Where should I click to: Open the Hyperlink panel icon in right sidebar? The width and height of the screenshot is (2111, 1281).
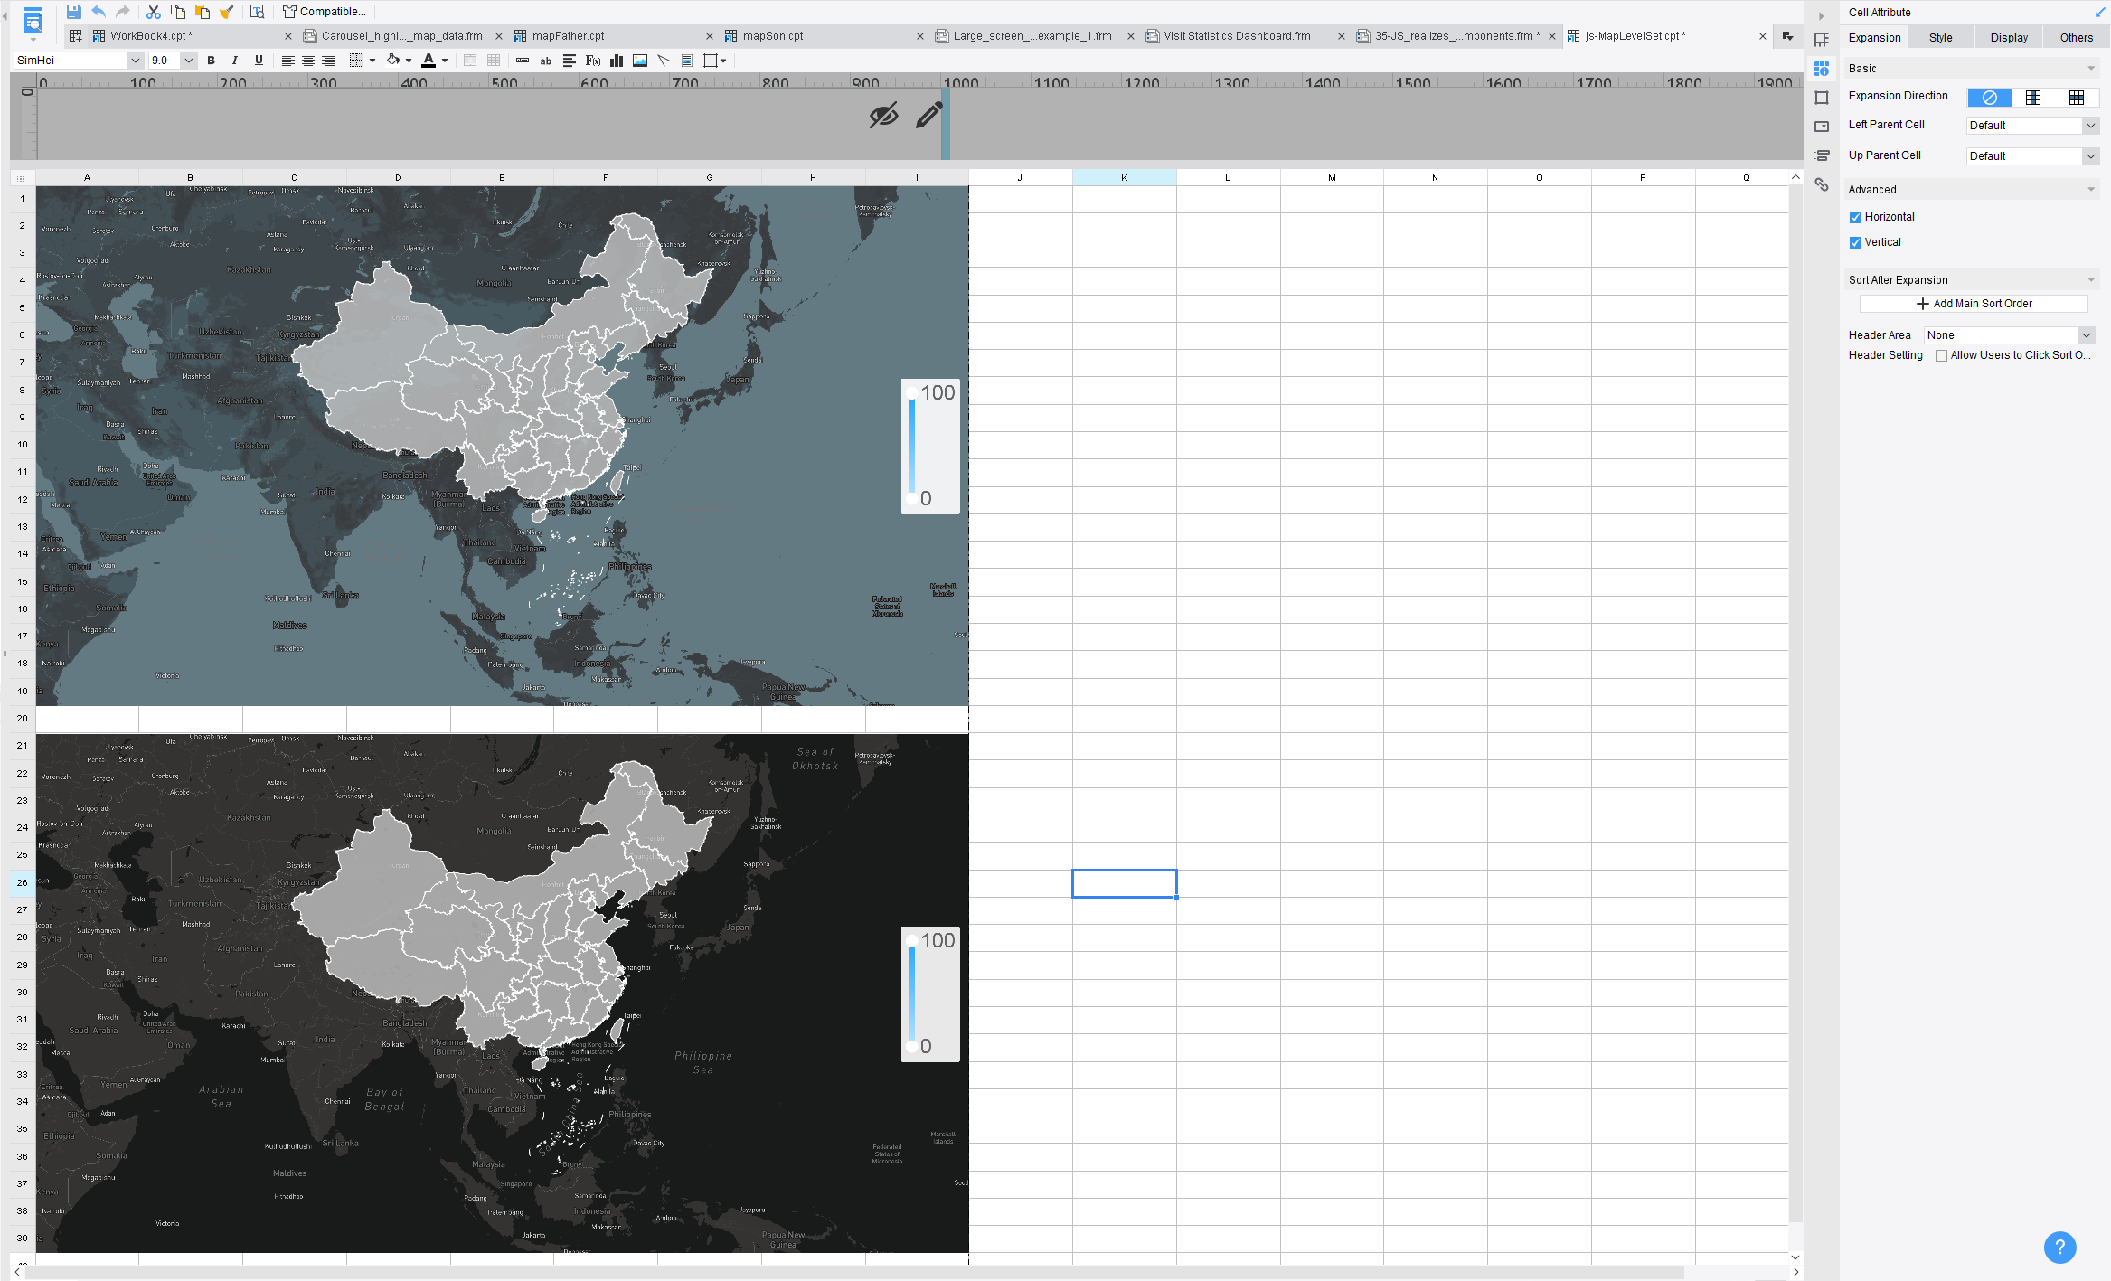point(1823,185)
